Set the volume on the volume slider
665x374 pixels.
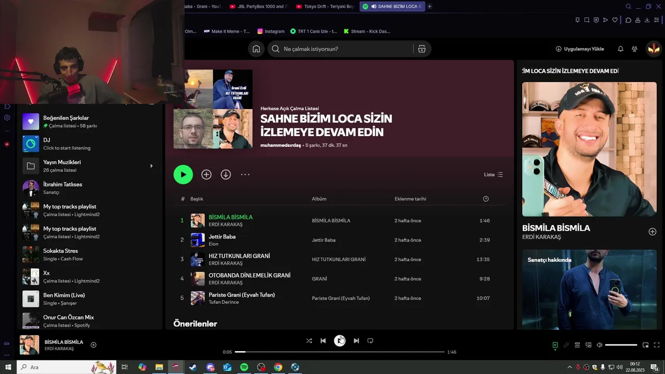(621, 345)
